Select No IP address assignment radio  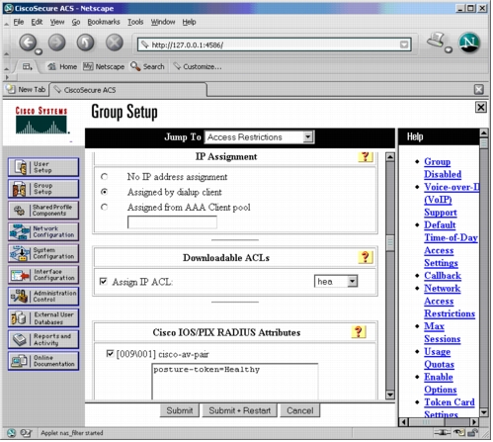point(105,177)
